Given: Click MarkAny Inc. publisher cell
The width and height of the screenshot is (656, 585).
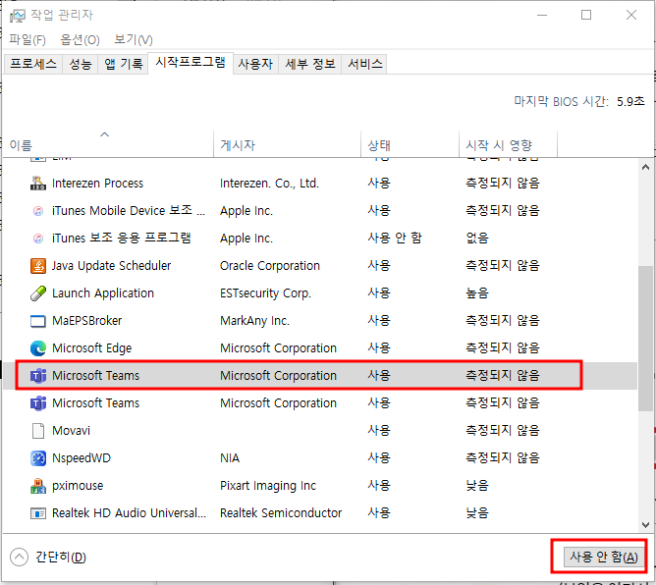Looking at the screenshot, I should point(254,321).
